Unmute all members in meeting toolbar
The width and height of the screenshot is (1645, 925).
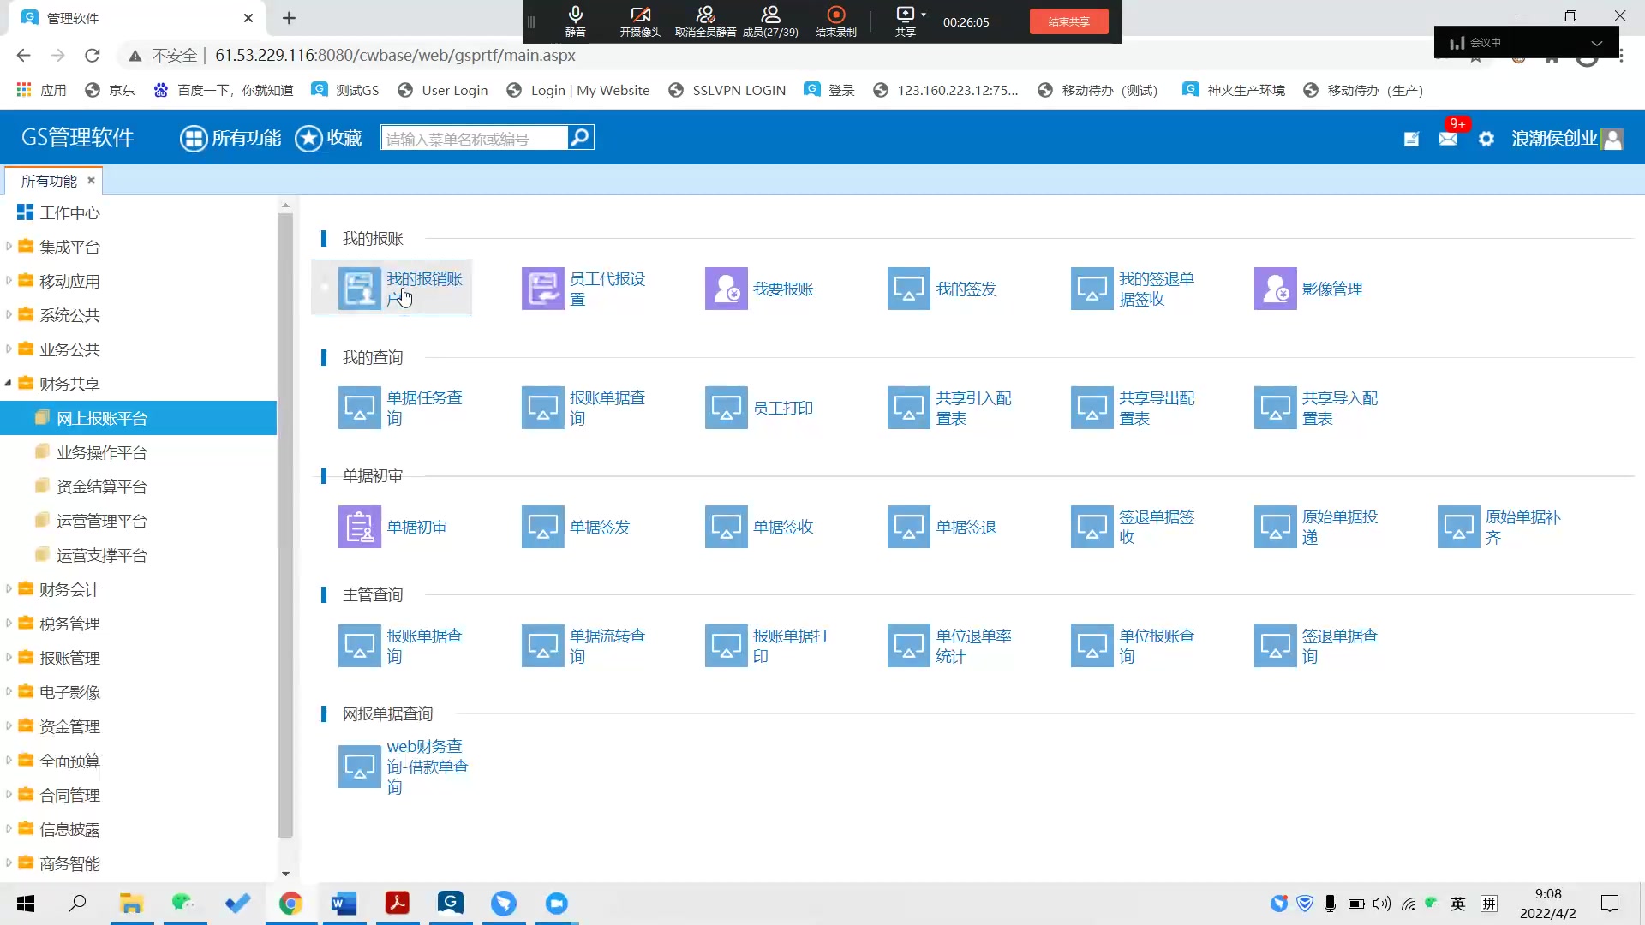705,21
